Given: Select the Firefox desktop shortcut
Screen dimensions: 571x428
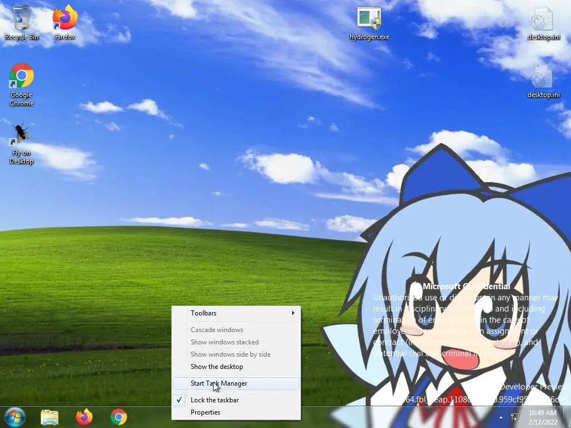Looking at the screenshot, I should (x=65, y=22).
